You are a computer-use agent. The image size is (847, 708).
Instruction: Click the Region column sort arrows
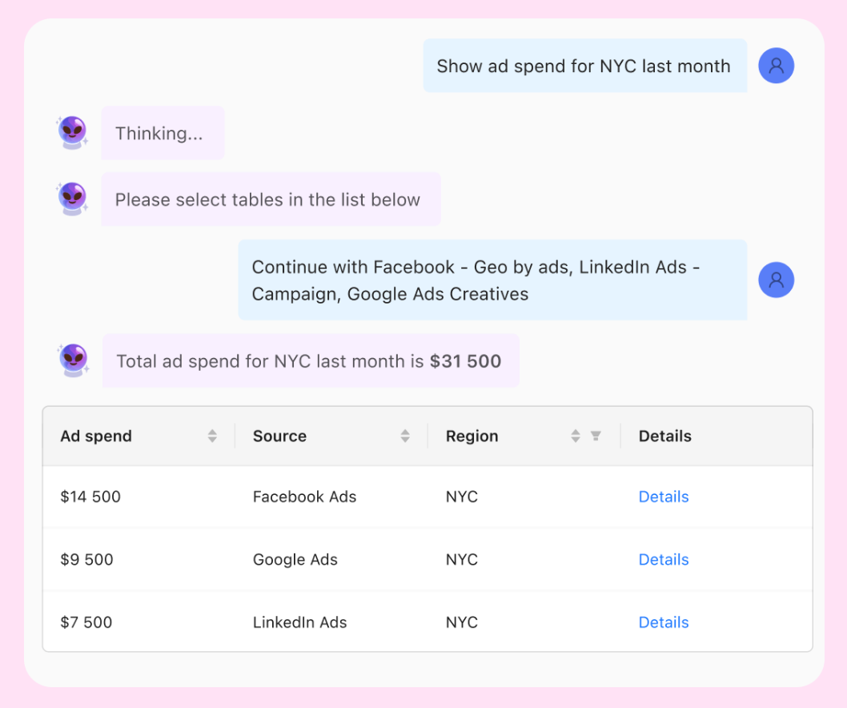[575, 436]
